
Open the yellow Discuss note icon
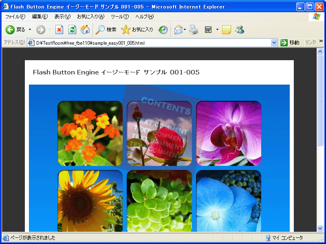(226, 30)
